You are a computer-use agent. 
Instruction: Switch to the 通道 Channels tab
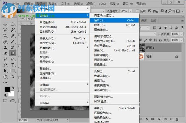(144, 21)
